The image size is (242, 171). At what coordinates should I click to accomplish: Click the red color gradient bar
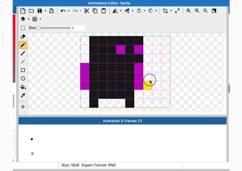pos(14,48)
